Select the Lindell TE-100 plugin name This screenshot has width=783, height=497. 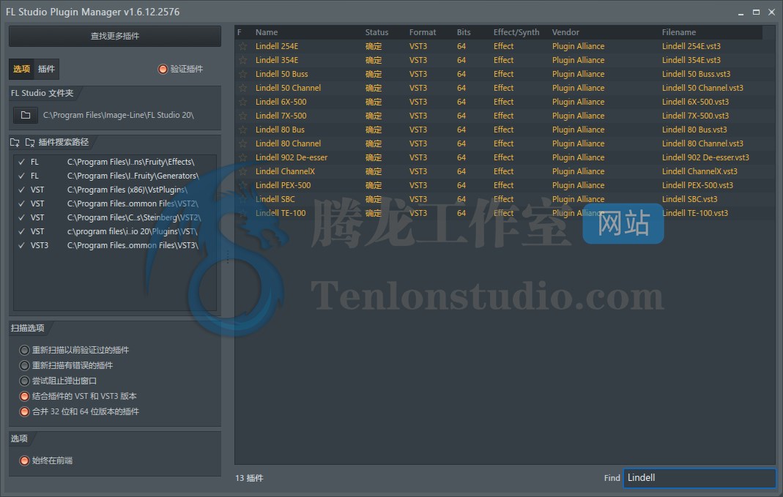[x=281, y=214]
